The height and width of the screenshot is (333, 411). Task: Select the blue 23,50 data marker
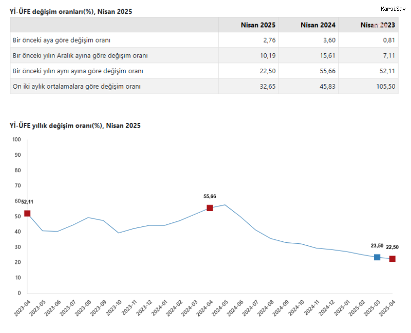tap(377, 257)
